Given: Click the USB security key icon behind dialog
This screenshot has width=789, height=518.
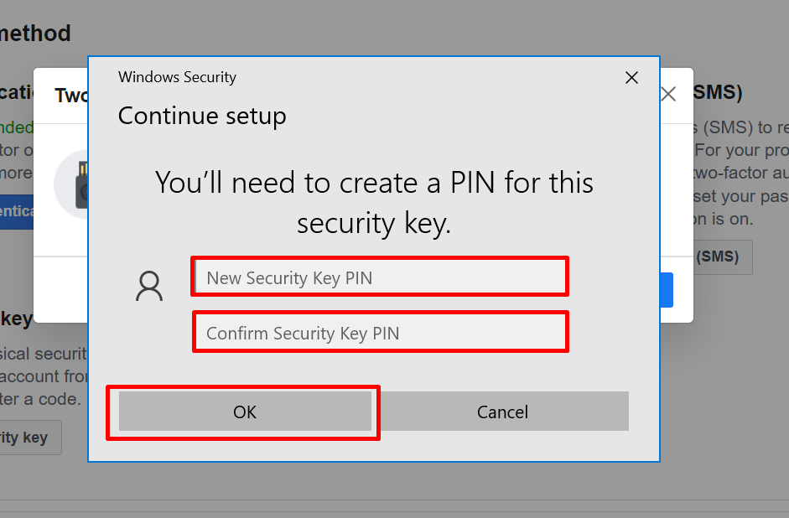Looking at the screenshot, I should coord(81,184).
